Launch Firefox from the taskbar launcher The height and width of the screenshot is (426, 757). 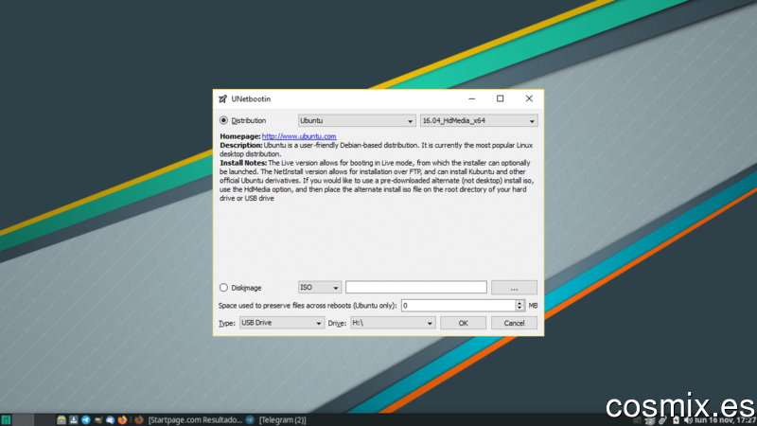pyautogui.click(x=123, y=419)
